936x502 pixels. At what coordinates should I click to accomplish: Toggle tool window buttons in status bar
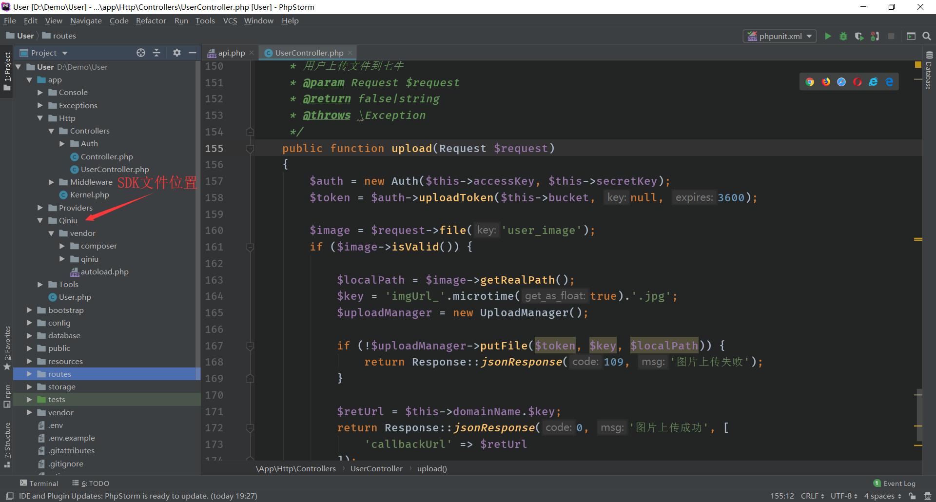pos(9,496)
